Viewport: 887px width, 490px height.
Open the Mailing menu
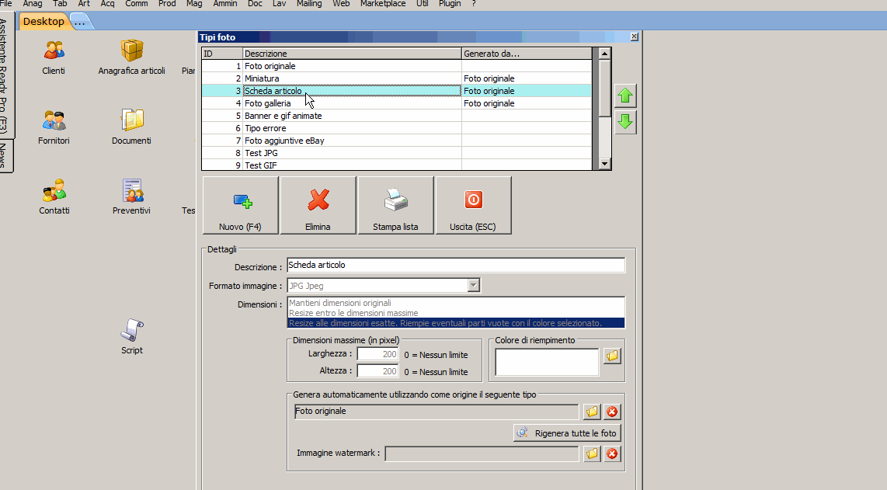(x=309, y=4)
